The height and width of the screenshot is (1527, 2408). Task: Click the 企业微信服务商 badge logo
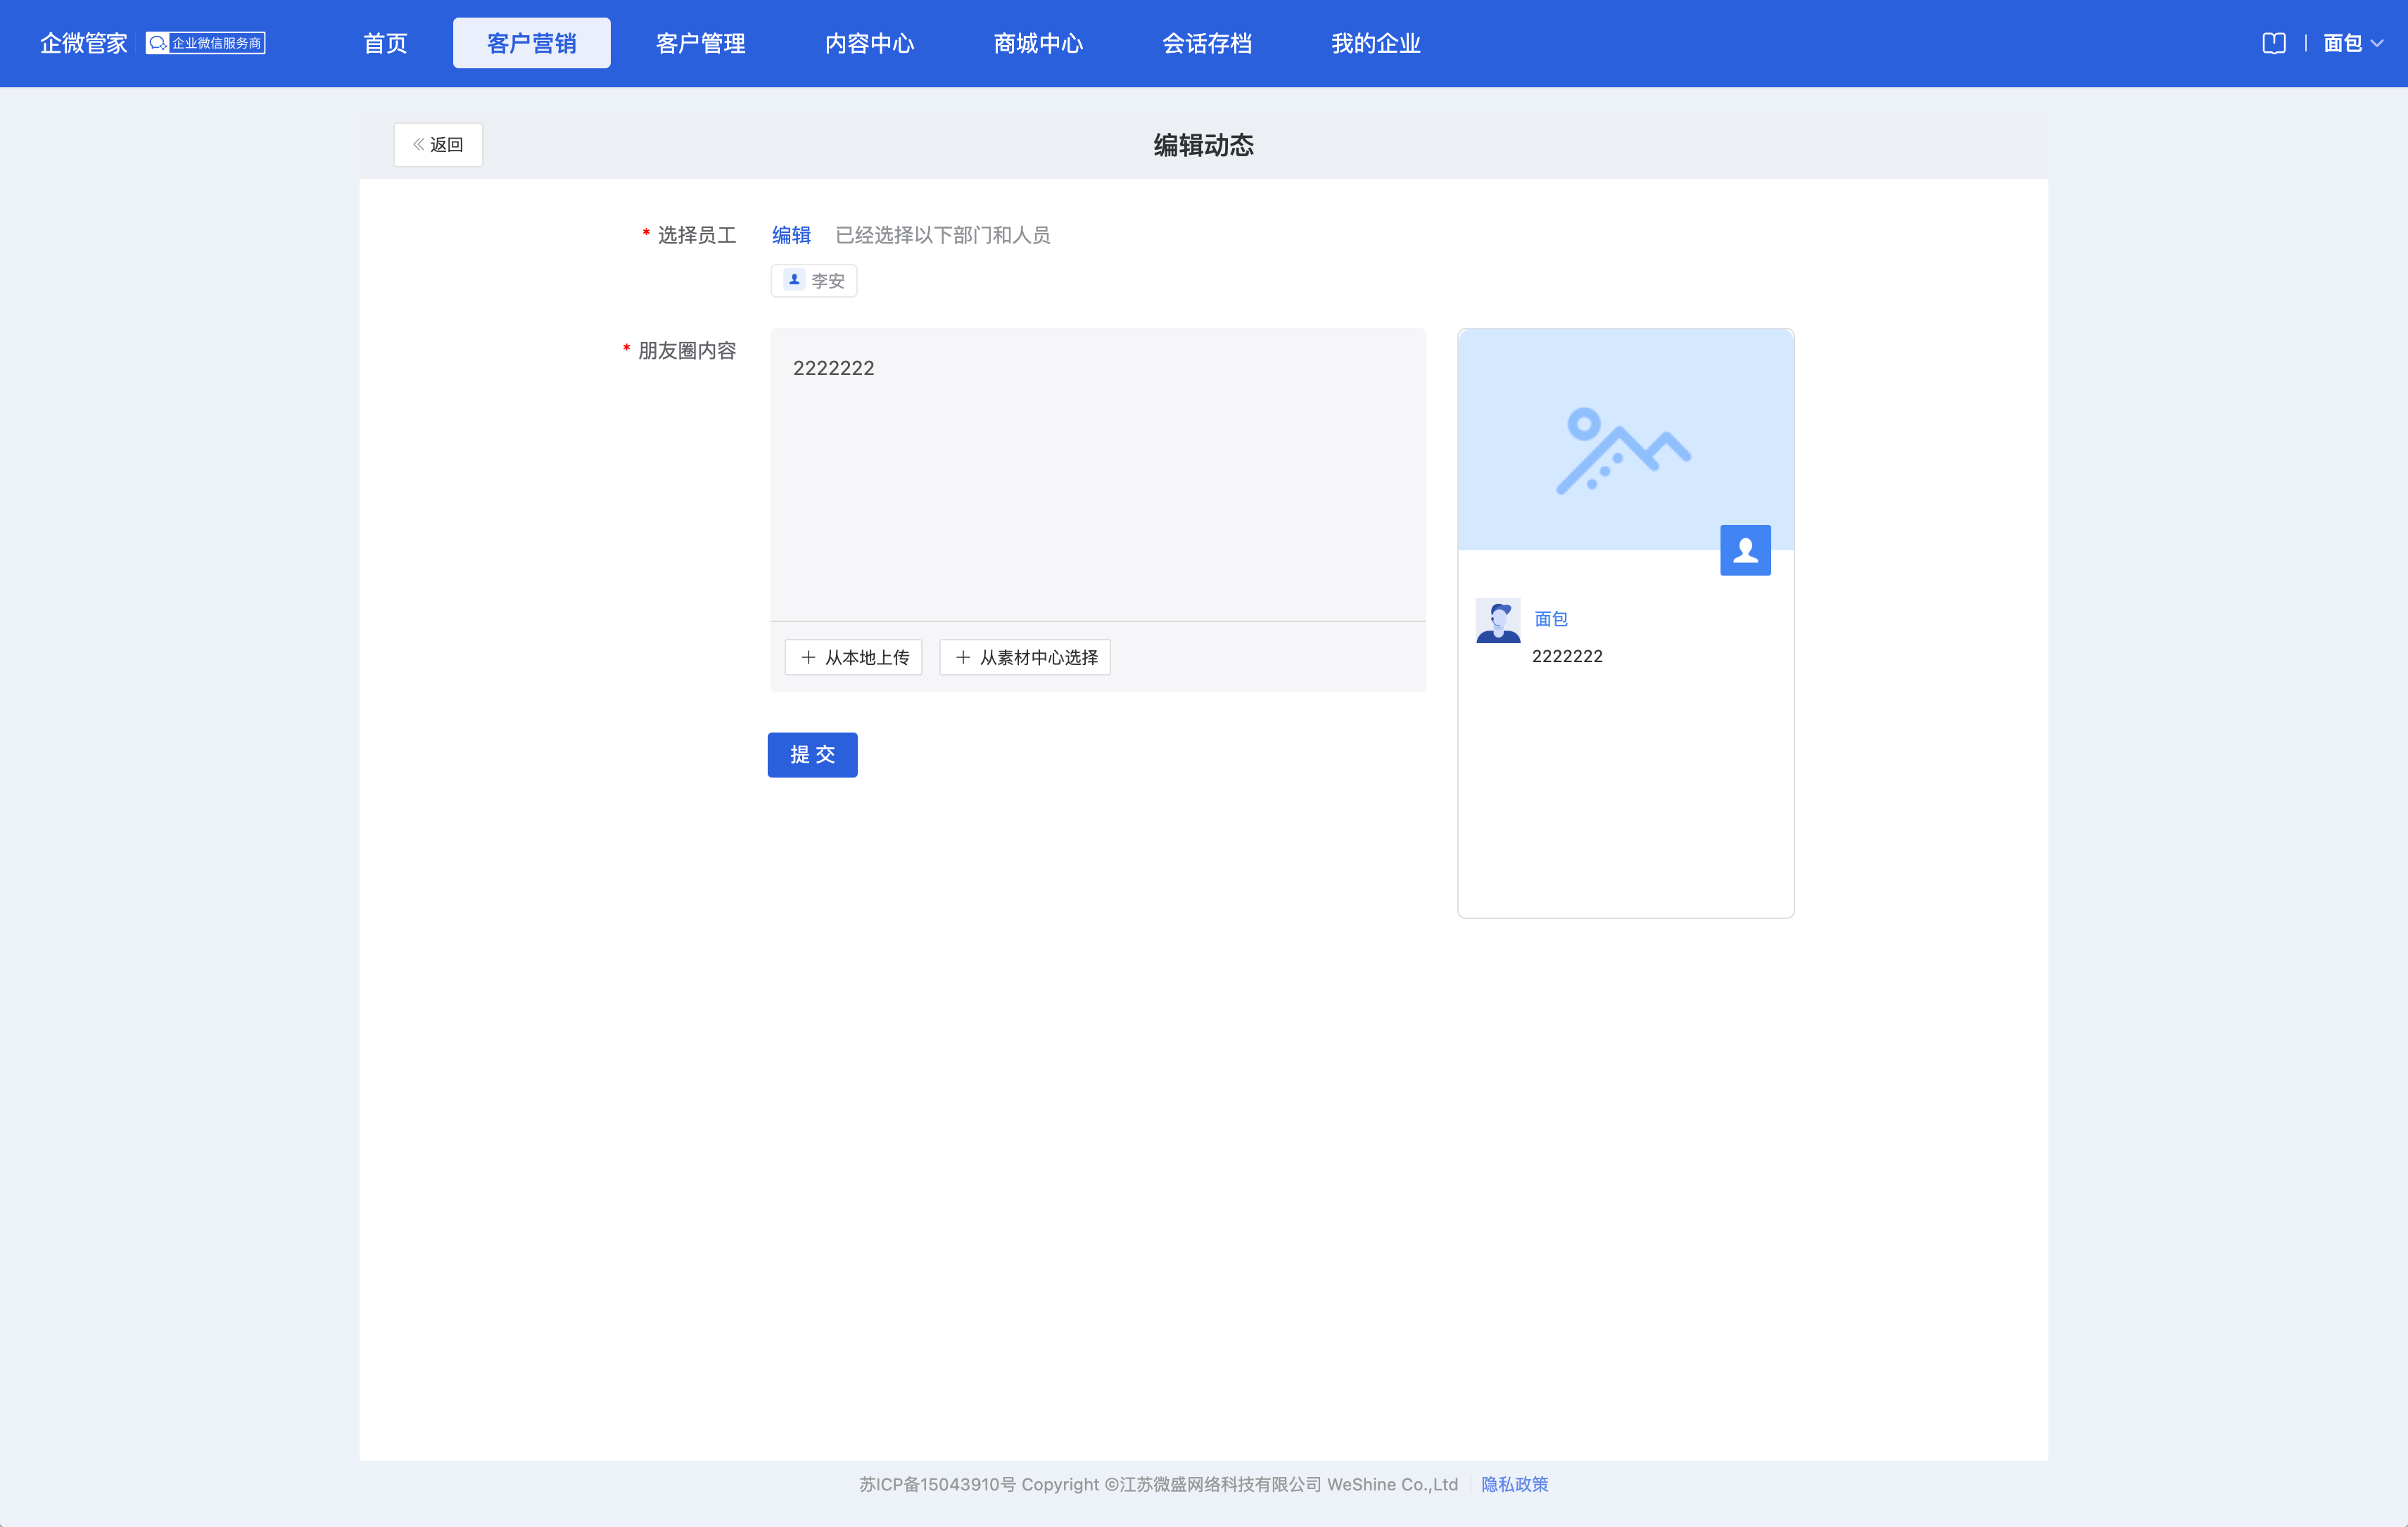pos(206,43)
